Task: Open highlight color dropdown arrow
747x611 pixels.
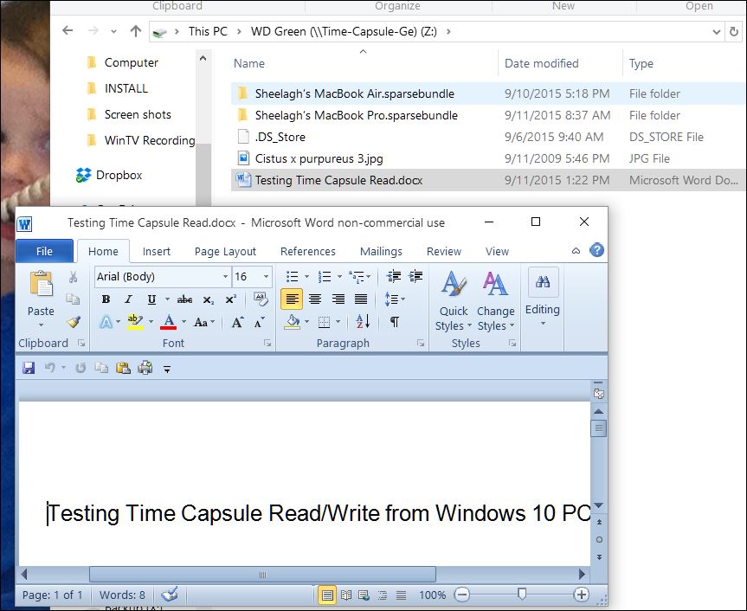Action: click(x=151, y=322)
